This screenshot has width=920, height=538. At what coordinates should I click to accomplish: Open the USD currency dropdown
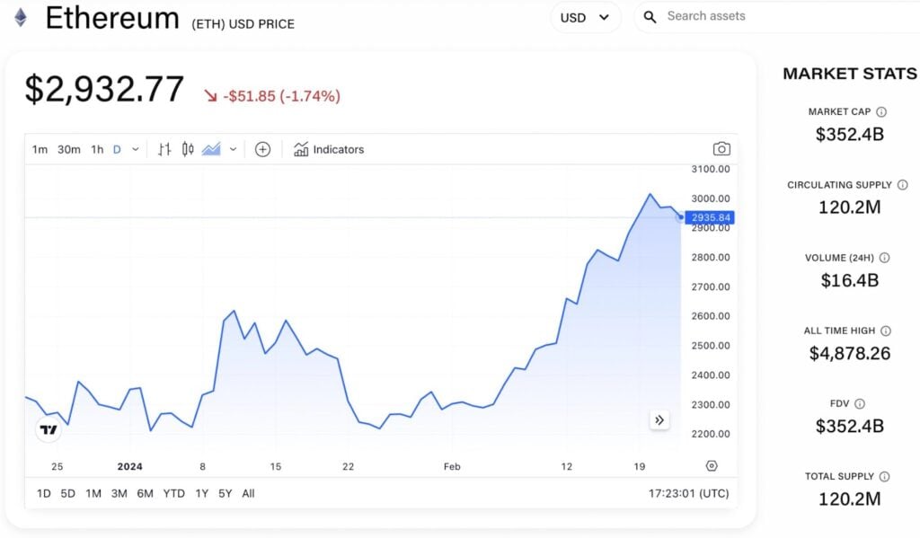tap(585, 18)
